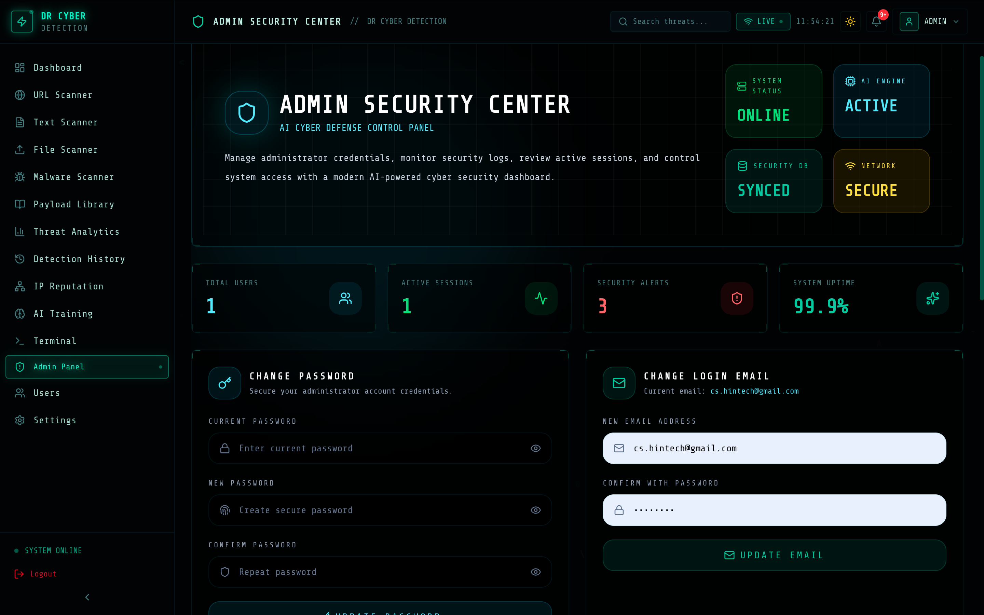
Task: Click the large hero shield icon
Action: tap(246, 113)
